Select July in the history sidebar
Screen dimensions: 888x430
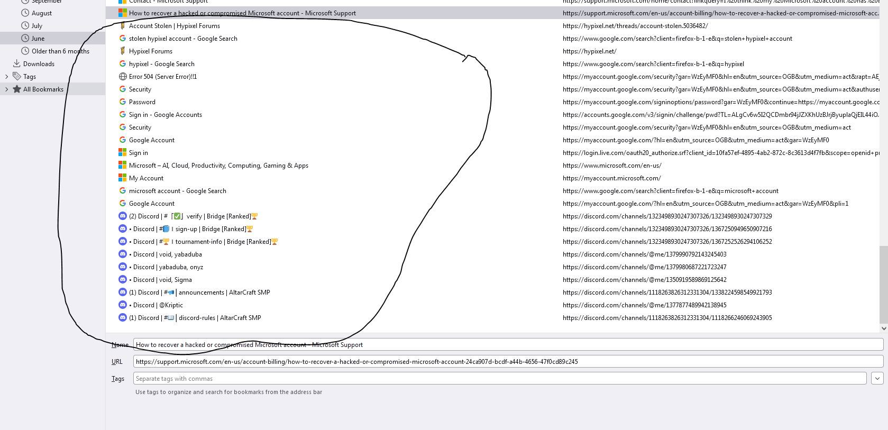37,25
